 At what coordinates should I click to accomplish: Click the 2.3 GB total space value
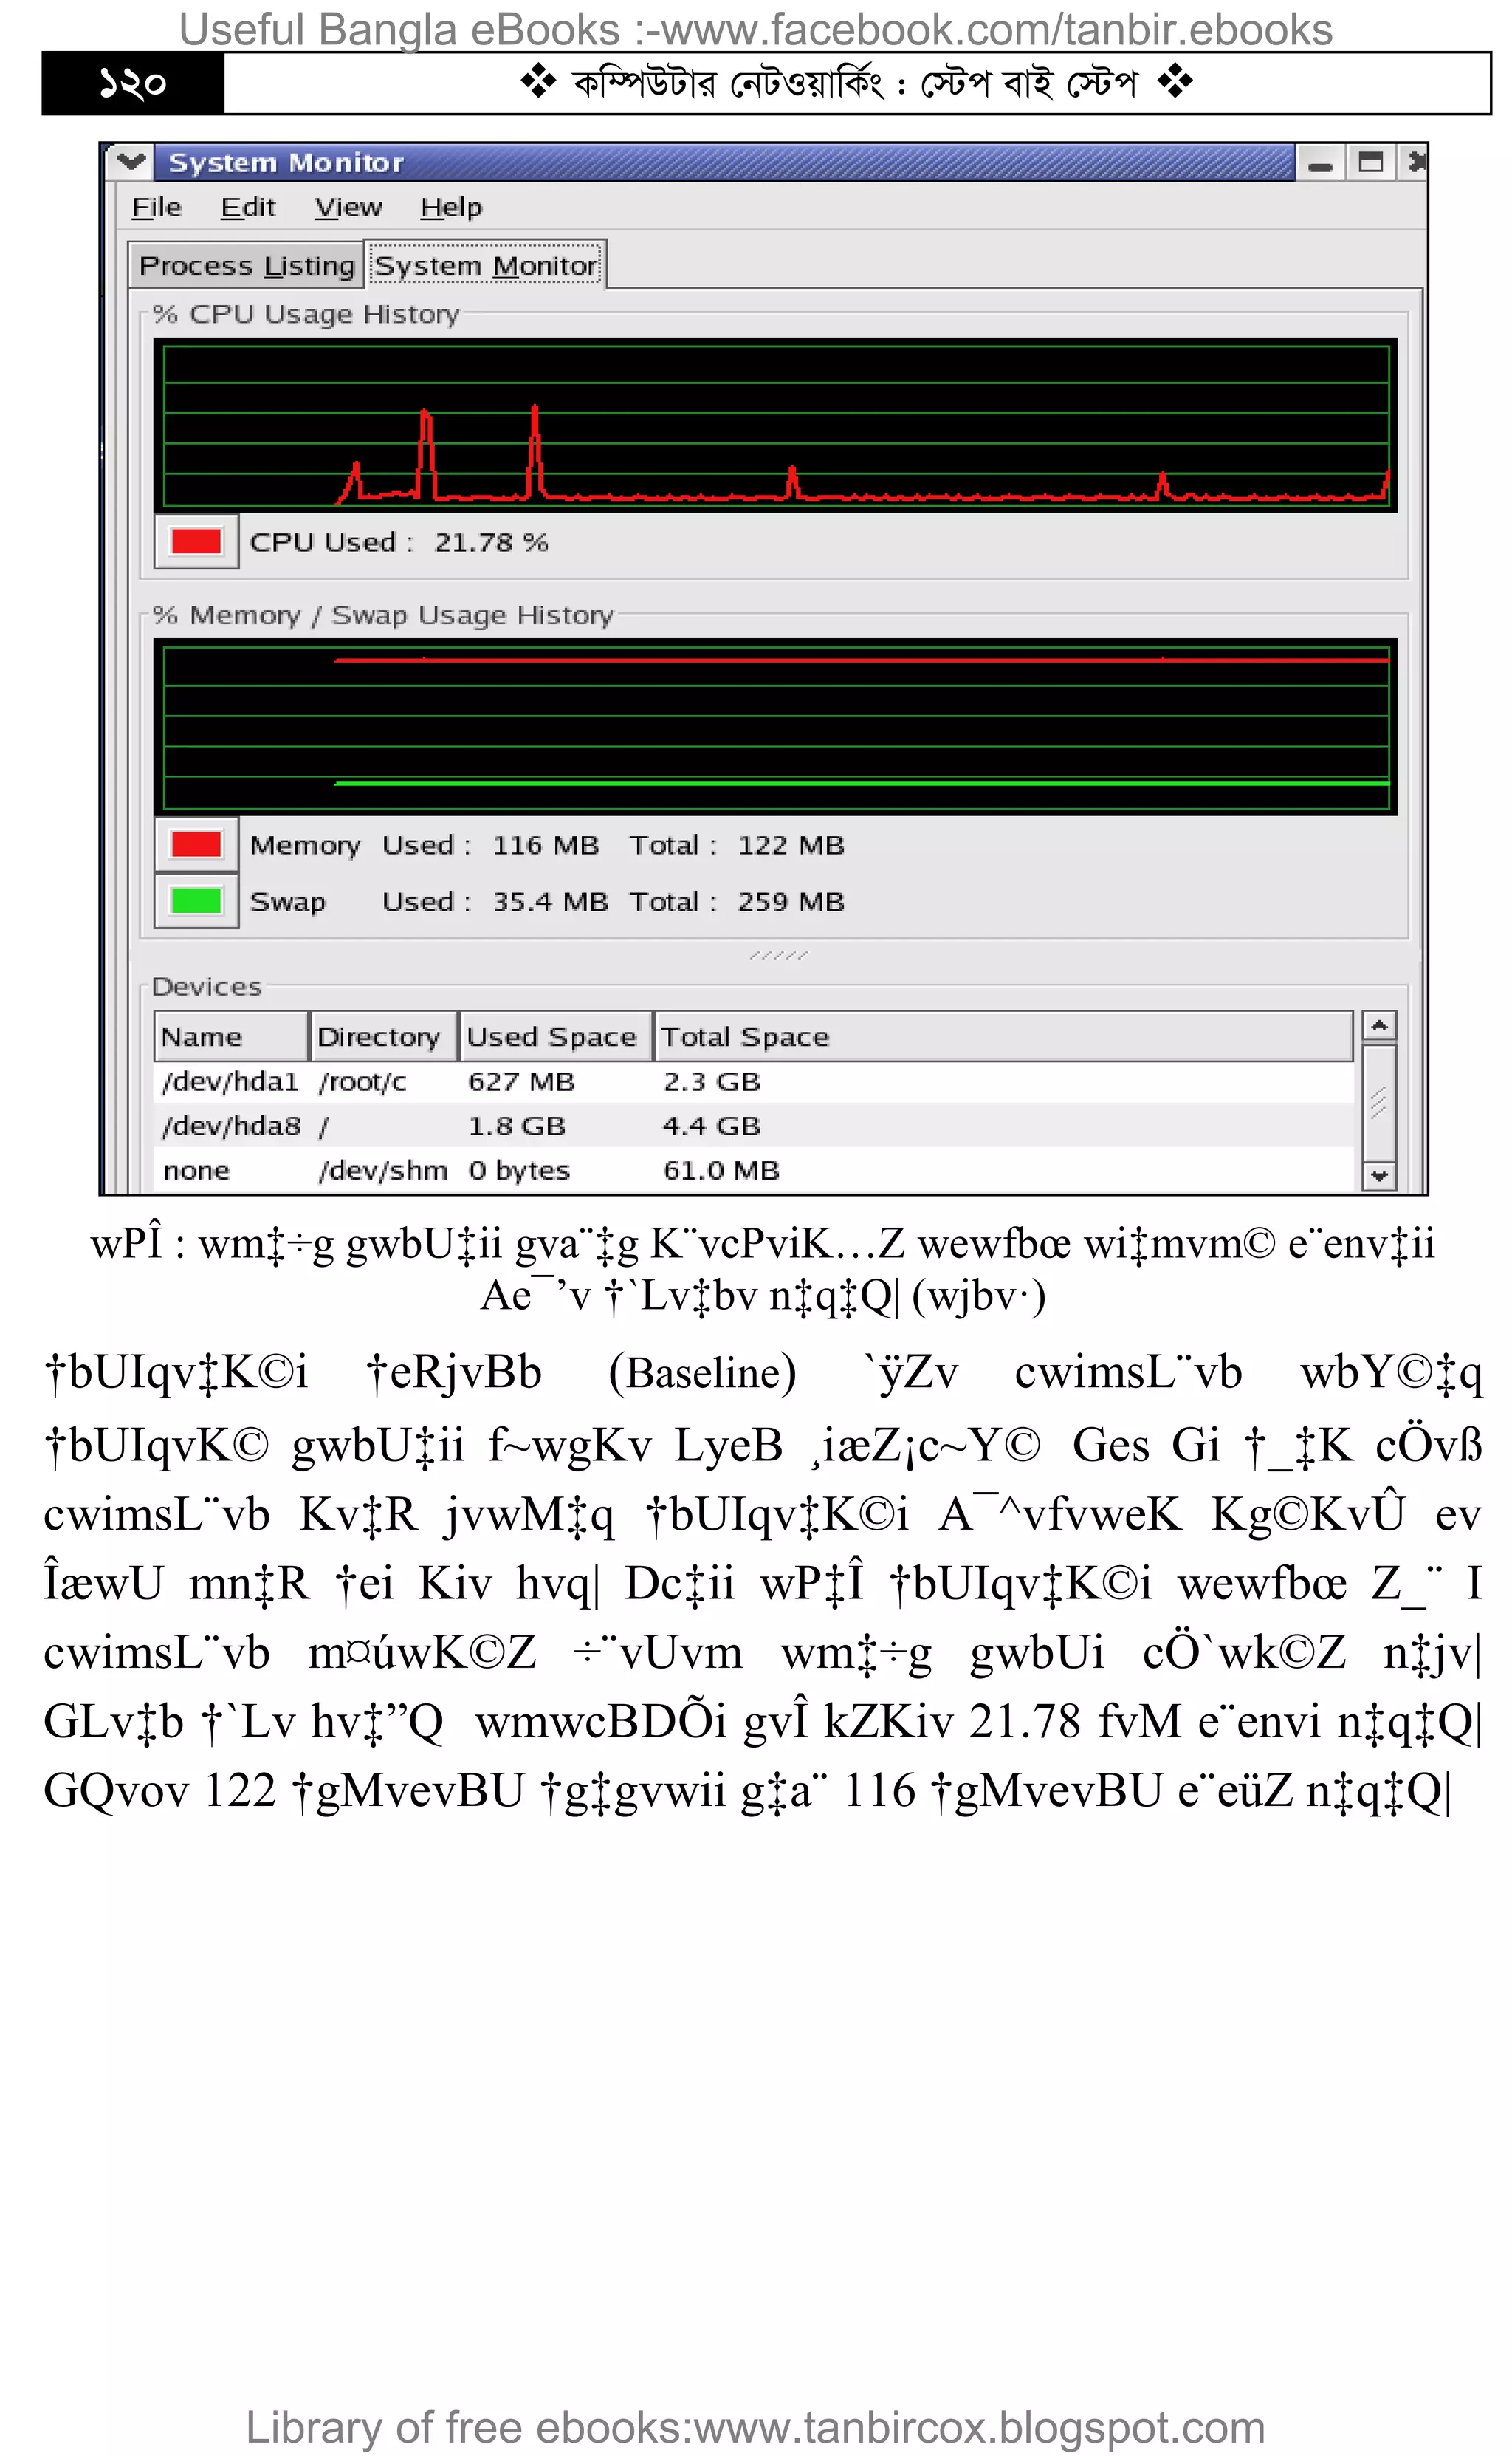711,1081
